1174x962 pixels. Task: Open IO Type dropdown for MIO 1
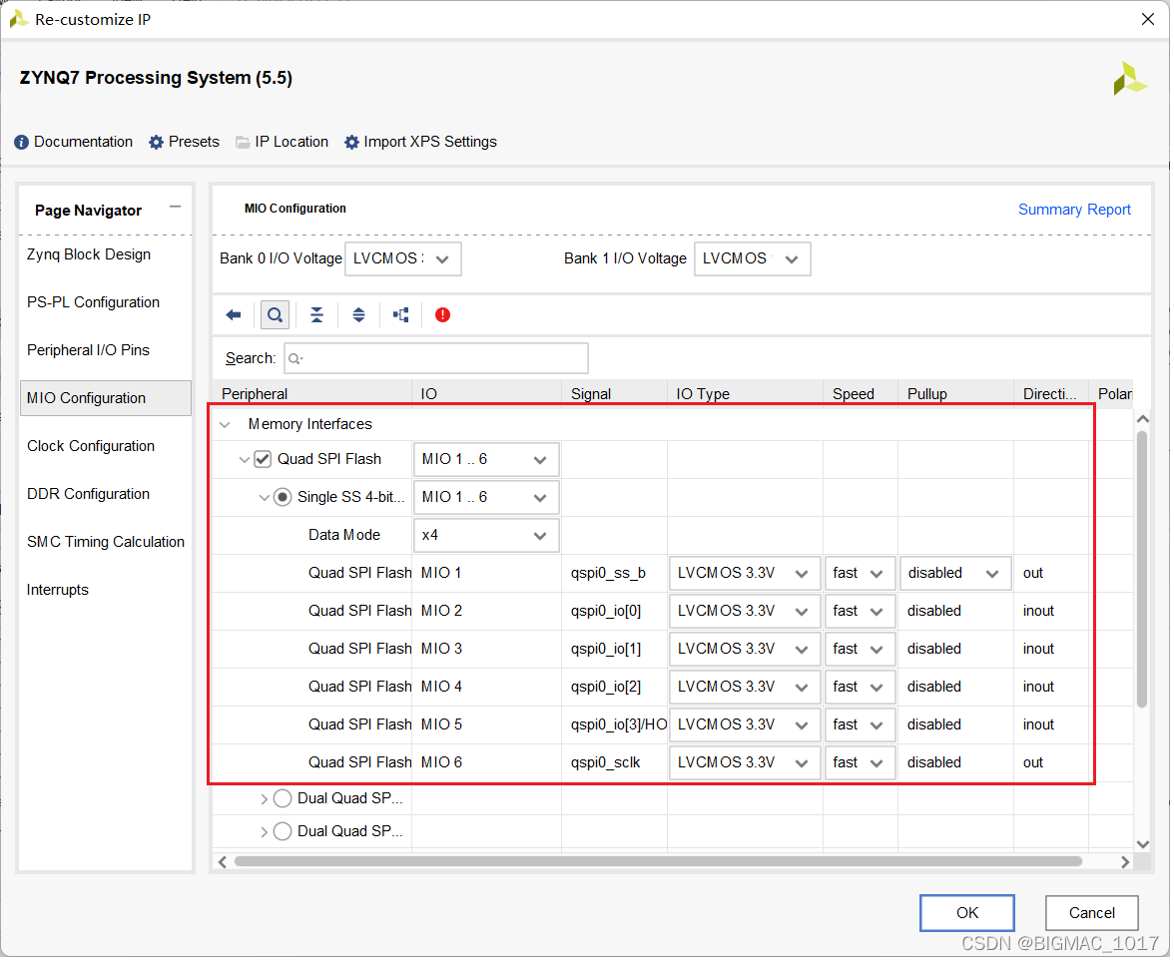747,576
